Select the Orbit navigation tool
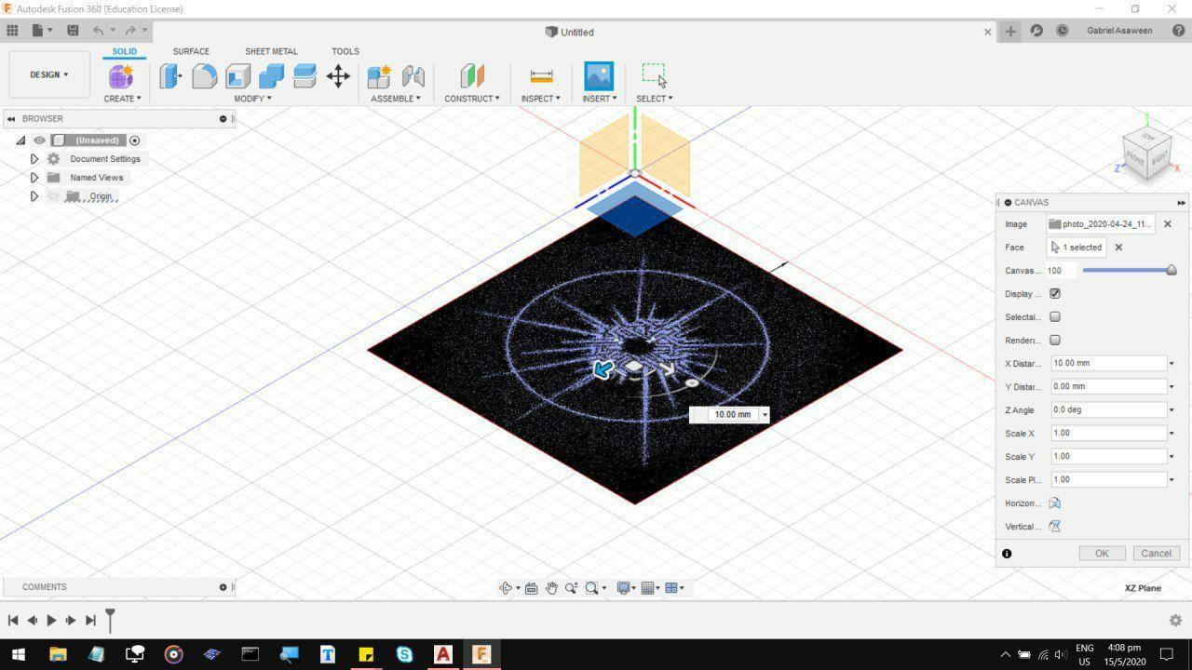 click(x=506, y=588)
